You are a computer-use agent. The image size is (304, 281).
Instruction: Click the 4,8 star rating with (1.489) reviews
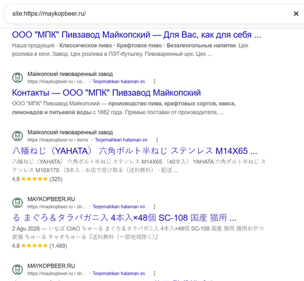click(x=40, y=246)
